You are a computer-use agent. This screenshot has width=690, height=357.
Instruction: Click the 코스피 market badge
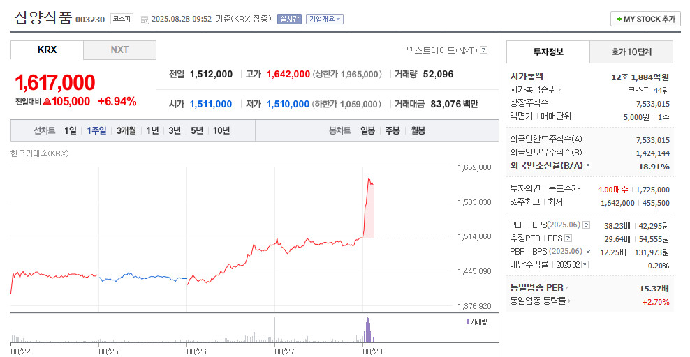[x=122, y=18]
